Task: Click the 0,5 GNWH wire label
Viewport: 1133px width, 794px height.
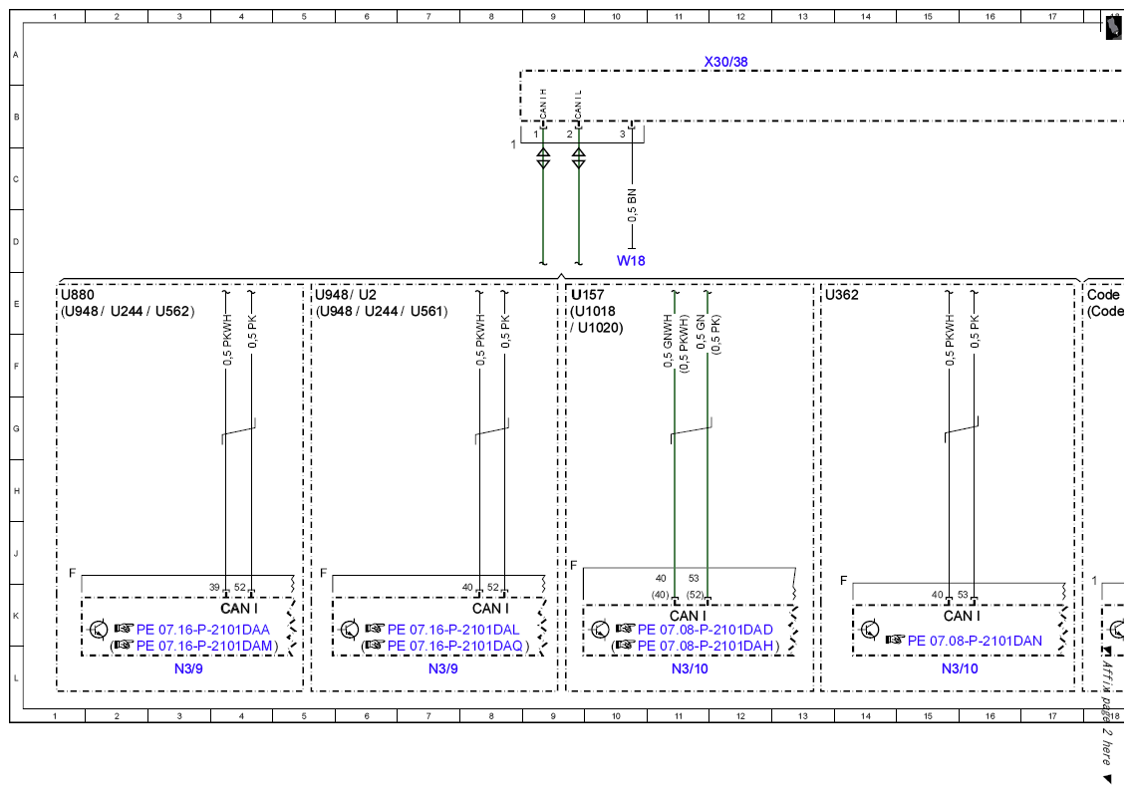Action: pos(668,341)
